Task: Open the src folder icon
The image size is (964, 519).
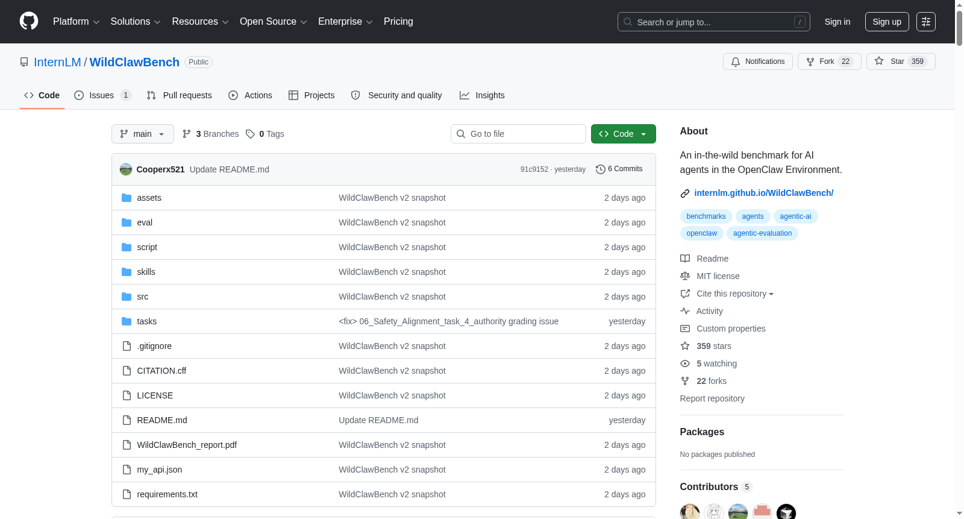Action: 127,297
